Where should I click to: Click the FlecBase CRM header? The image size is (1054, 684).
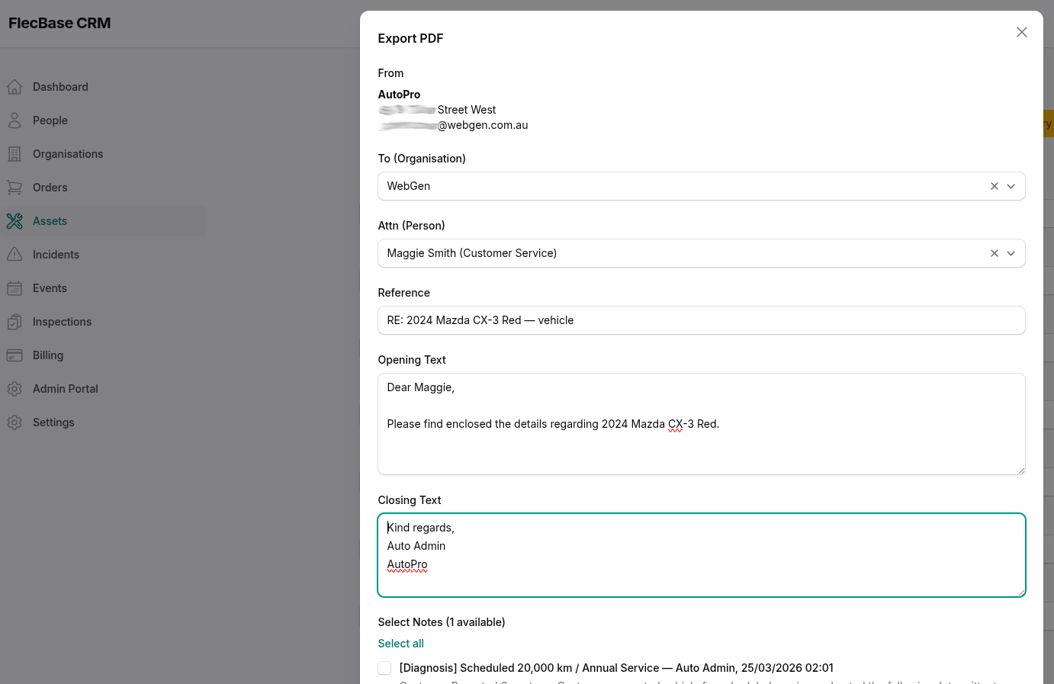point(59,24)
